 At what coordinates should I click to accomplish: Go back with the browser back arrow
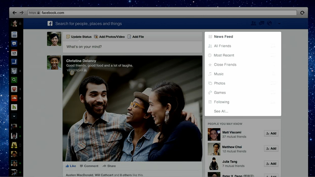click(x=15, y=13)
